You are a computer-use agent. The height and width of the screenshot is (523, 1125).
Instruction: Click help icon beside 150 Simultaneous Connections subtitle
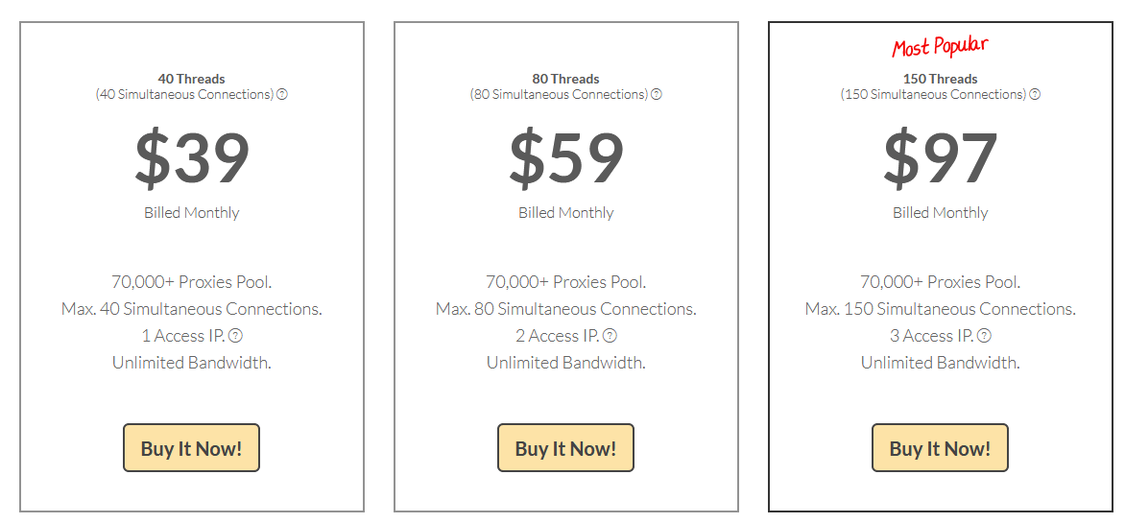point(1035,95)
